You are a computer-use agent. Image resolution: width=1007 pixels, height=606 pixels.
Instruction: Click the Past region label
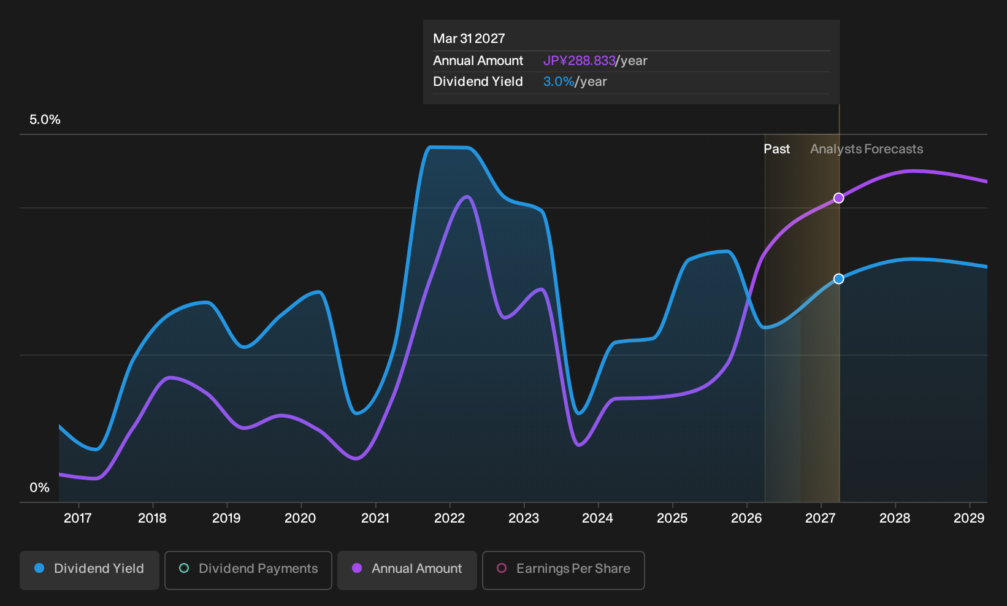click(x=776, y=149)
